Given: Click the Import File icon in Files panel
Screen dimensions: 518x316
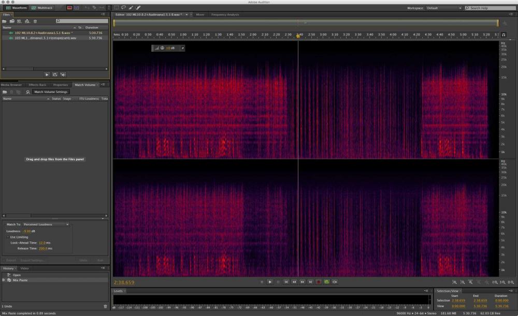Looking at the screenshot, I should (12, 21).
